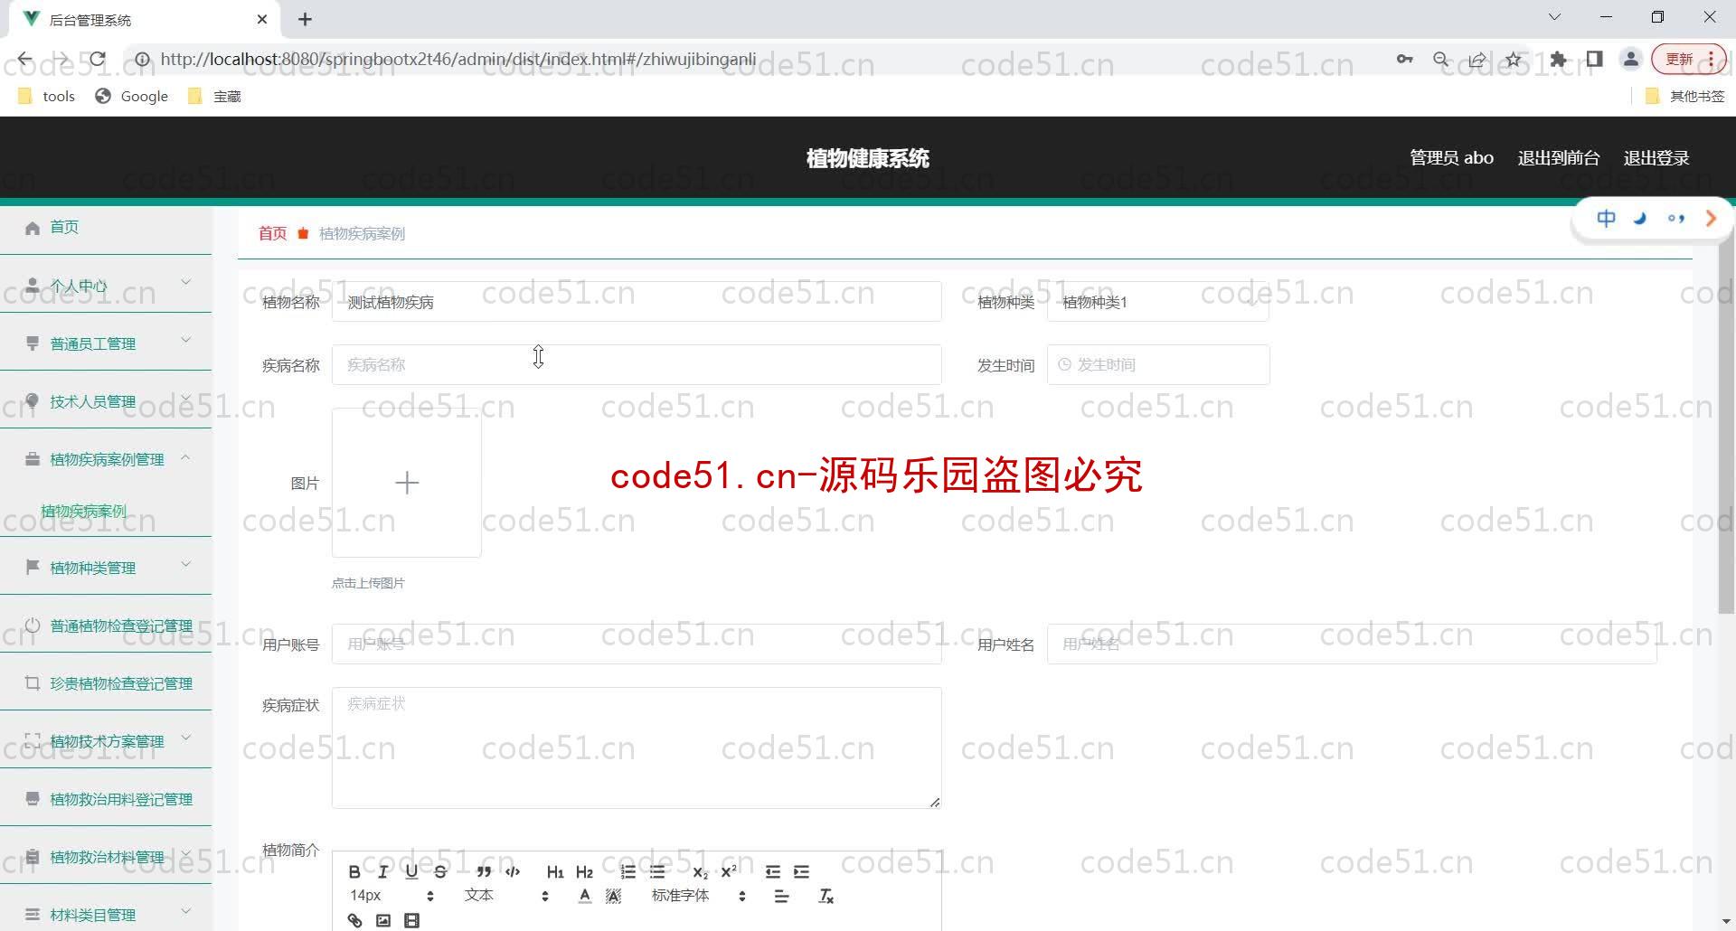Expand IME bar with orange arrow
The image size is (1736, 931).
1710,218
